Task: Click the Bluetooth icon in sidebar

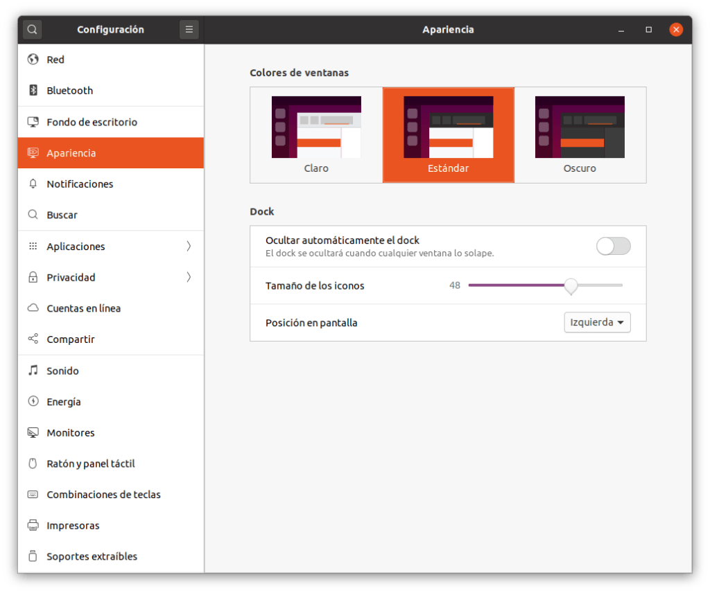Action: tap(33, 91)
